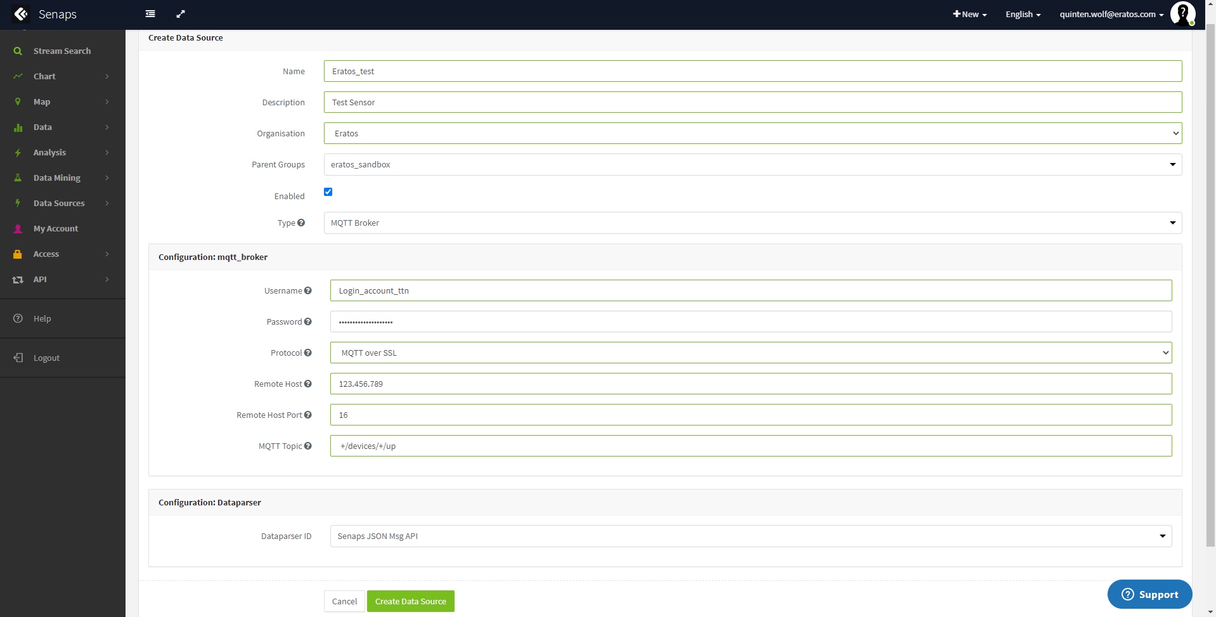Screen dimensions: 1216x617
Task: Click the help icon next to Username
Action: coord(307,290)
